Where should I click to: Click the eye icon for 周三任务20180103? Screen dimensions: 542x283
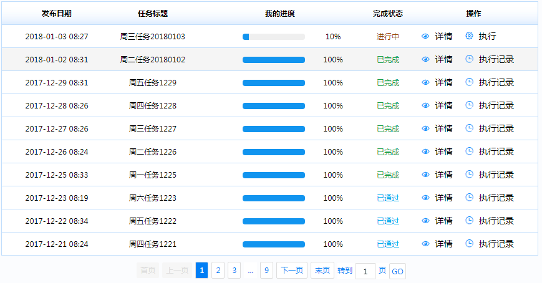point(426,37)
